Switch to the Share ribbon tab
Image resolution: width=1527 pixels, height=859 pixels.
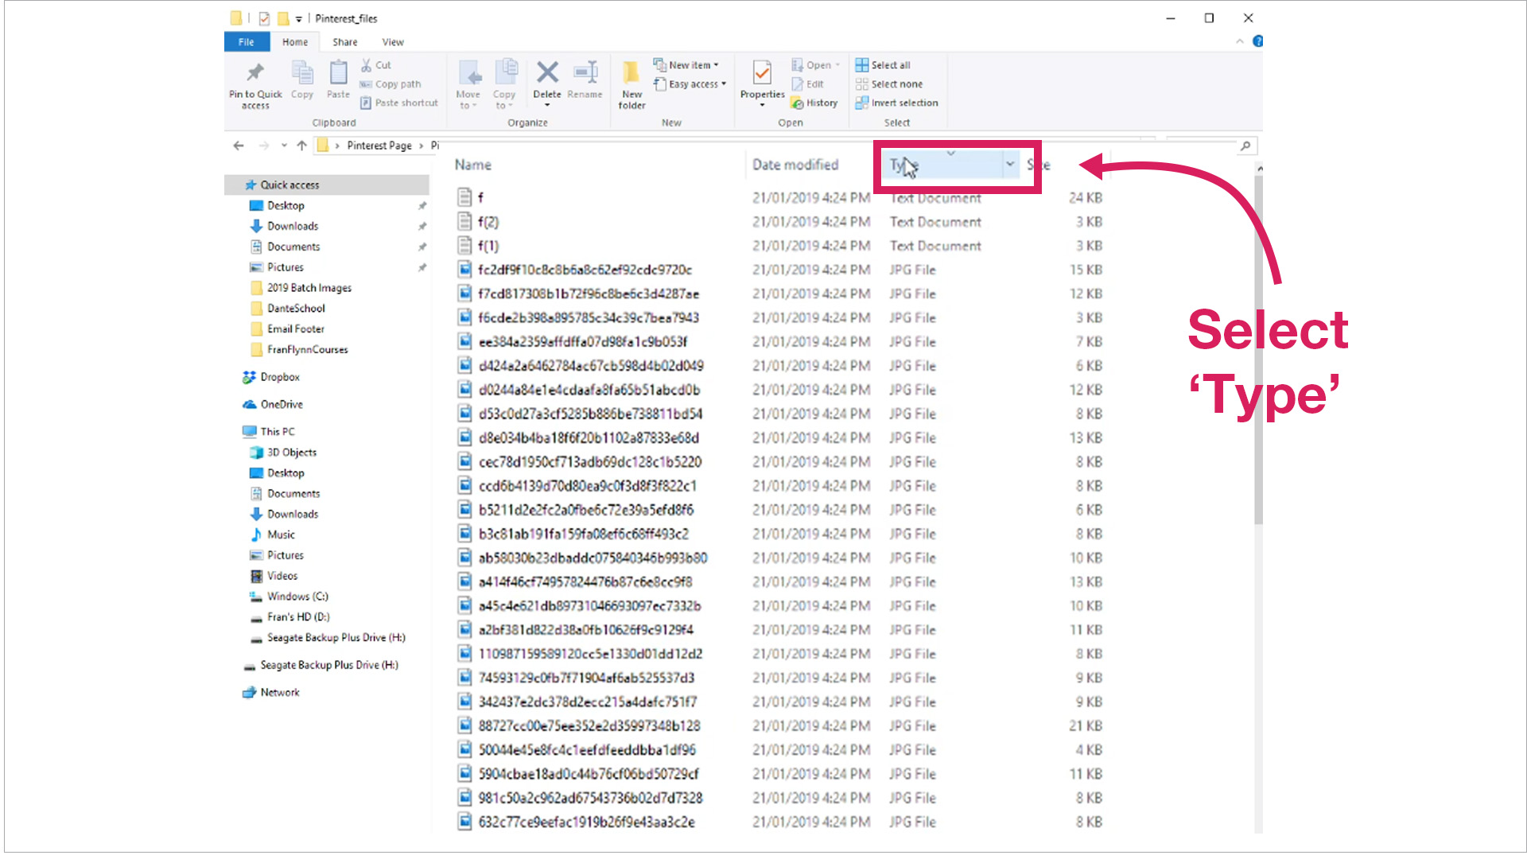pos(344,42)
